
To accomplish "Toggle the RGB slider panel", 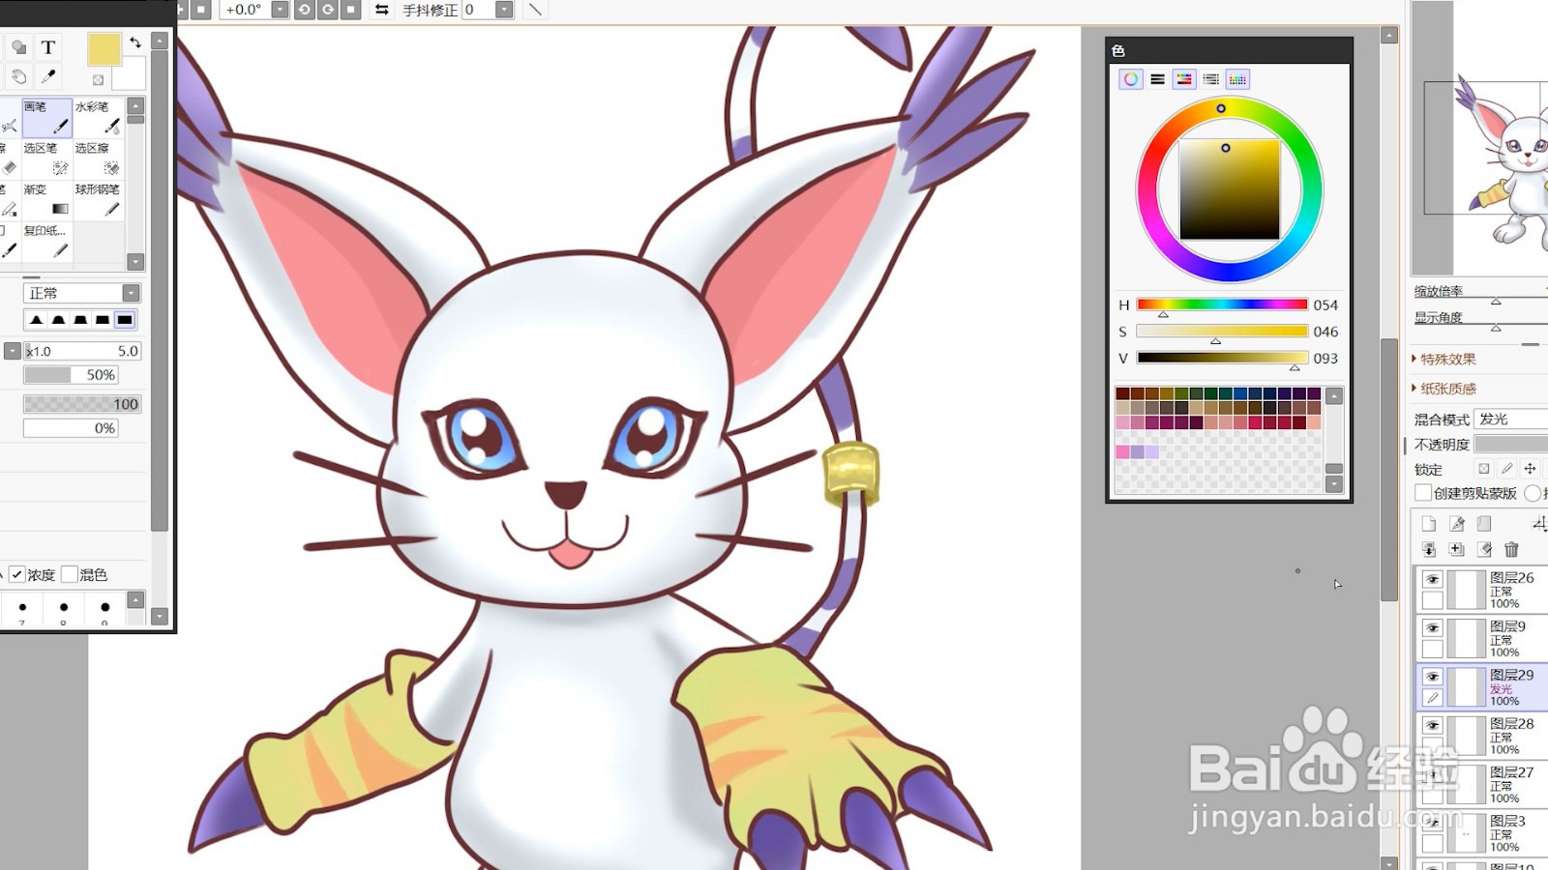I will (1157, 79).
